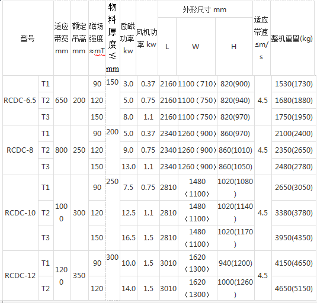Select the RCDC-12 model cell
The width and height of the screenshot is (317, 303).
coord(20,276)
